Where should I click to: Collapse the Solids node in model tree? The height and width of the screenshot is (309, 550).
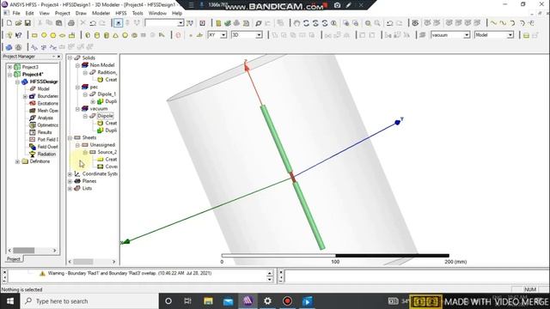pyautogui.click(x=70, y=58)
